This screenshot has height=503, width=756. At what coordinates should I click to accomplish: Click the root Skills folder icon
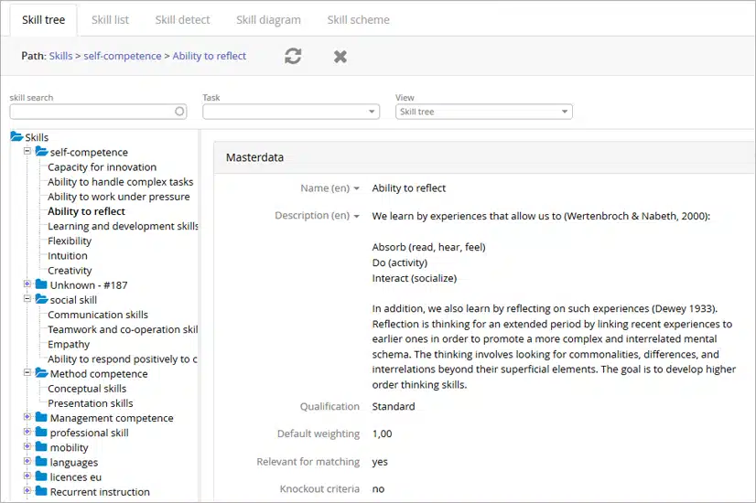tap(16, 137)
